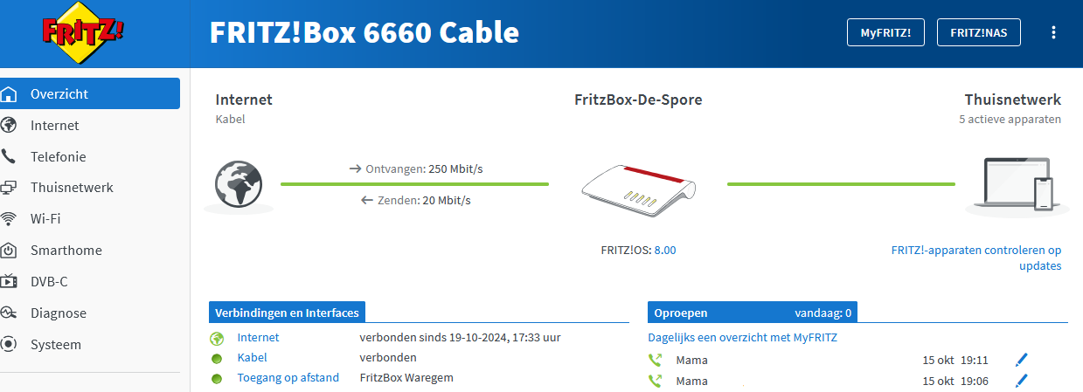Click the Smarthome power icon in sidebar
Image resolution: width=1083 pixels, height=392 pixels.
click(x=10, y=251)
